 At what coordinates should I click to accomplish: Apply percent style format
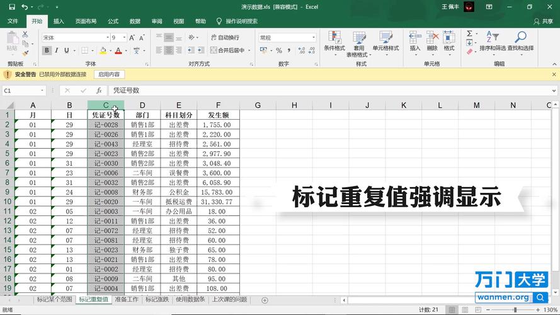click(279, 50)
